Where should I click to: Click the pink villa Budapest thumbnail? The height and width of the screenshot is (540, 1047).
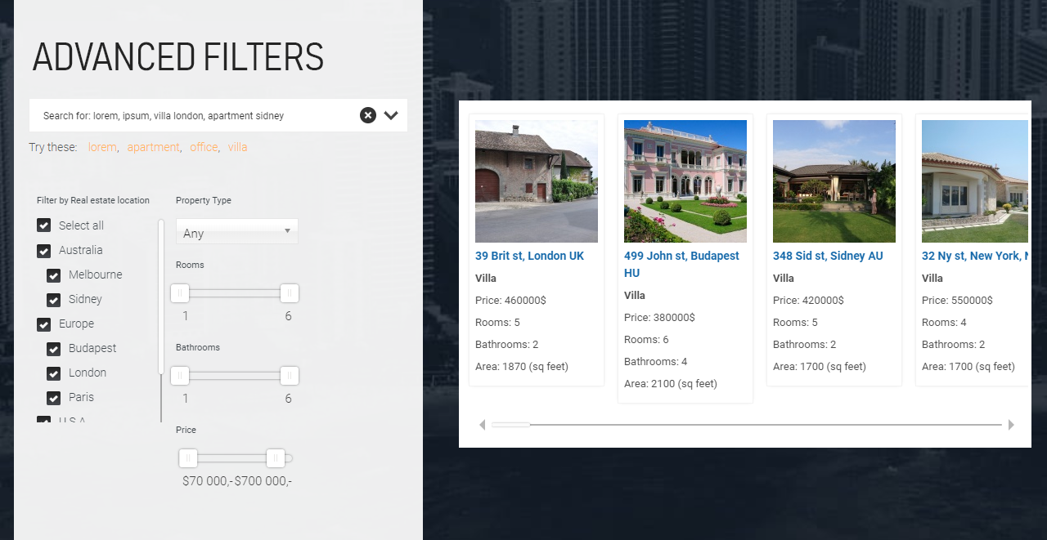pos(685,181)
